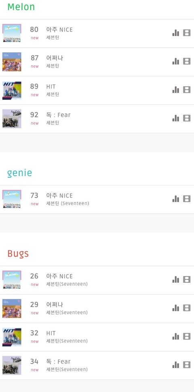This screenshot has height=392, width=194.
Task: Open 세븐틴(Seventeen) artist under Bugs HIT
Action: point(67,341)
